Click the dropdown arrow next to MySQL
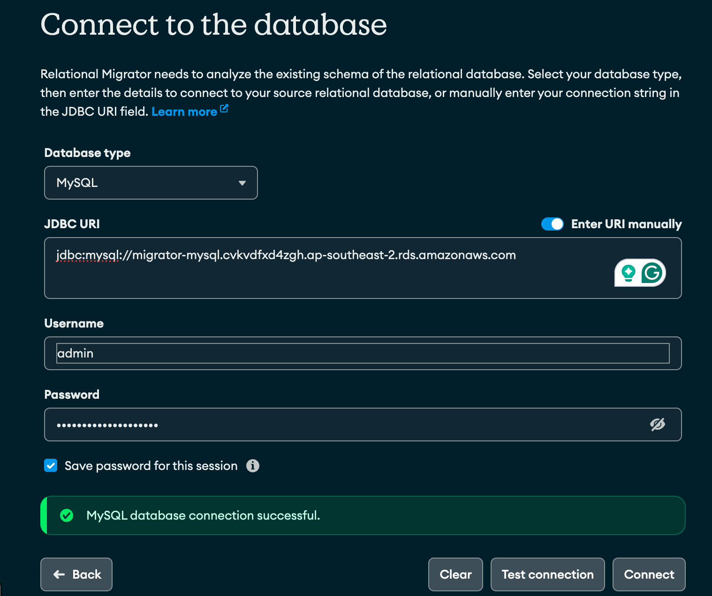The height and width of the screenshot is (596, 712). [242, 183]
